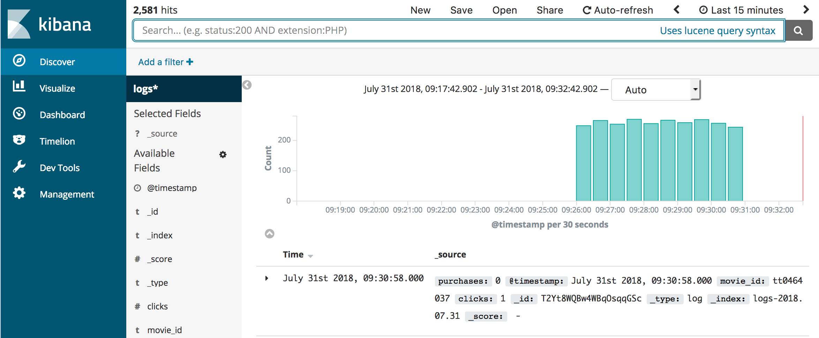Image resolution: width=819 pixels, height=338 pixels.
Task: Go to Management in the sidebar
Action: pos(63,194)
